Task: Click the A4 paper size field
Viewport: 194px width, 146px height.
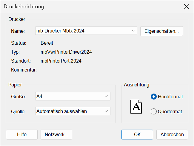Action: [73, 96]
